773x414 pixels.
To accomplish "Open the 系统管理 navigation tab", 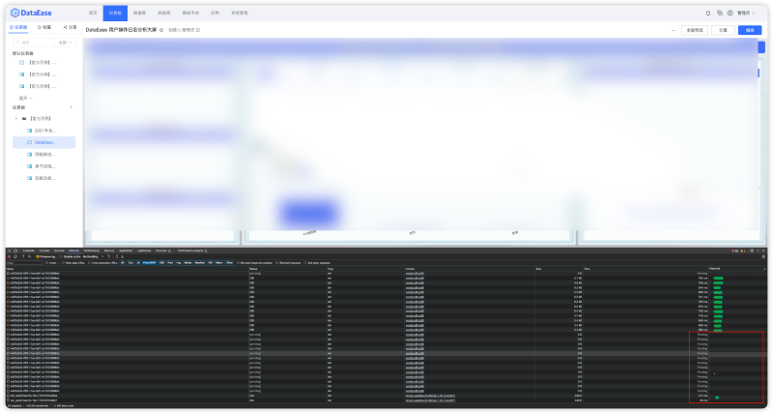I will pos(240,13).
